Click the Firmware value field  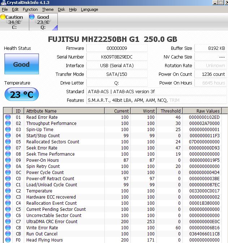click(x=117, y=48)
